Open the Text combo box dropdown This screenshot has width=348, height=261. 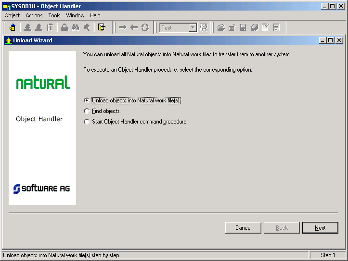(x=193, y=28)
